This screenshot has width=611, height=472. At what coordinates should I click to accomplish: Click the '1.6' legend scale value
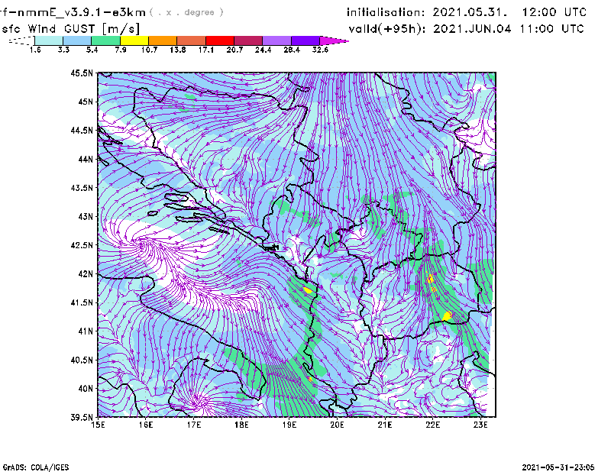pyautogui.click(x=35, y=50)
